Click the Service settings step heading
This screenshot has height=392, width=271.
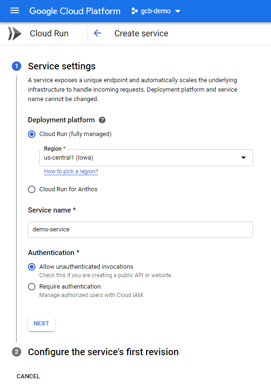tap(61, 66)
